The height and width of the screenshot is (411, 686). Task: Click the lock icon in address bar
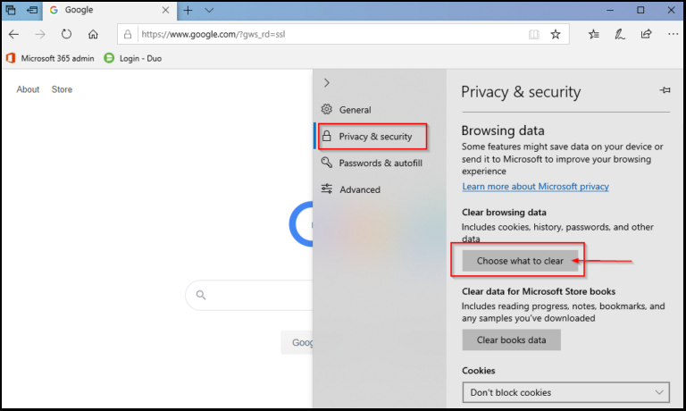(x=128, y=34)
